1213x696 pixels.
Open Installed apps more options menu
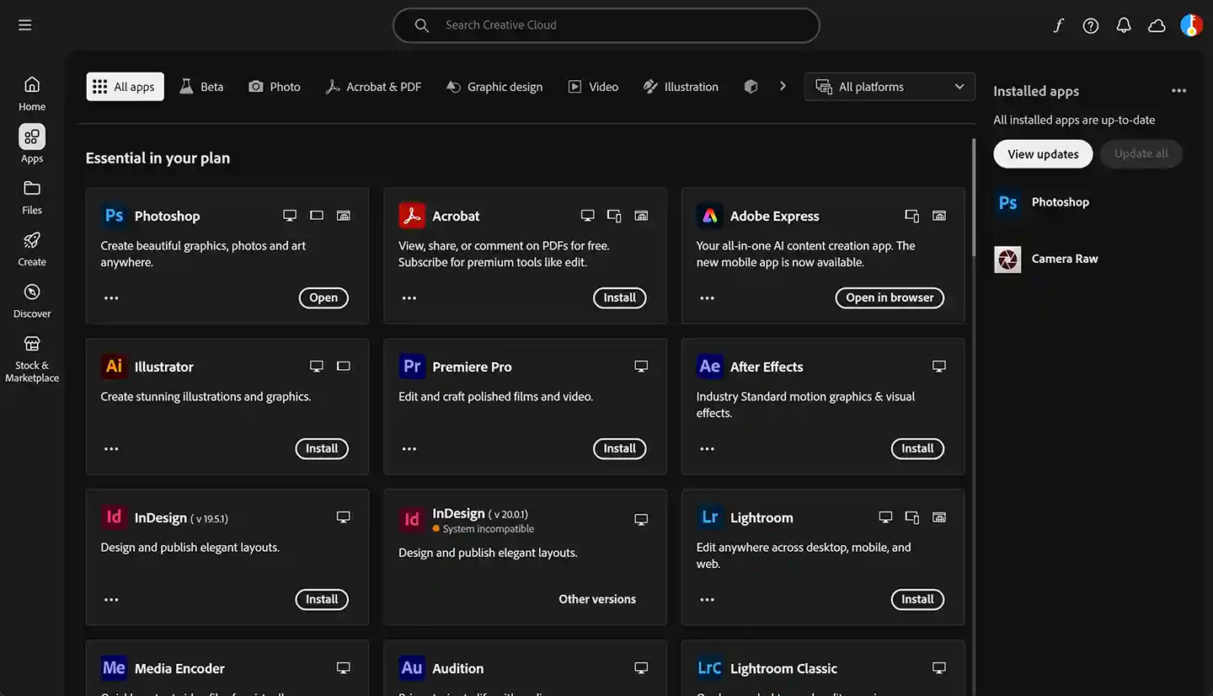click(1178, 91)
